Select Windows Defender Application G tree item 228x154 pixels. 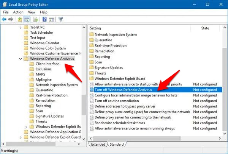coord(55,132)
